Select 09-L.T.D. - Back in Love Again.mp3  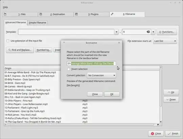22,97
